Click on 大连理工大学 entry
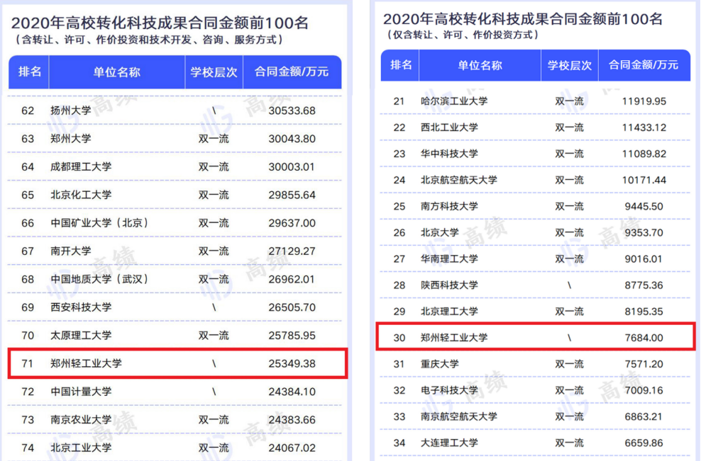The height and width of the screenshot is (461, 701). click(x=449, y=443)
